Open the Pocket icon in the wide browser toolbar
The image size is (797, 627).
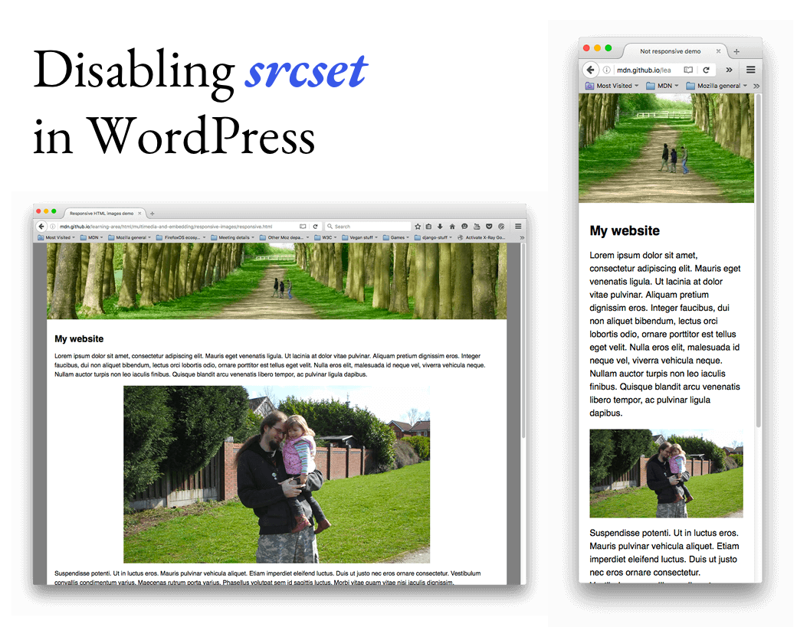tap(489, 227)
